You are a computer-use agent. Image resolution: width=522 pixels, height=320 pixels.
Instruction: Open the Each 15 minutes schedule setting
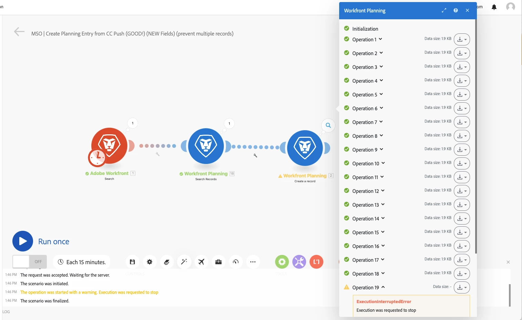[x=82, y=262]
